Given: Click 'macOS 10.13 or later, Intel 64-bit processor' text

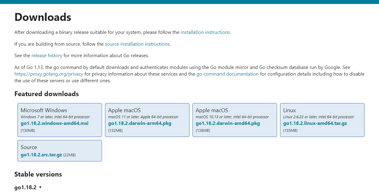Looking at the screenshot, I should [232, 117].
